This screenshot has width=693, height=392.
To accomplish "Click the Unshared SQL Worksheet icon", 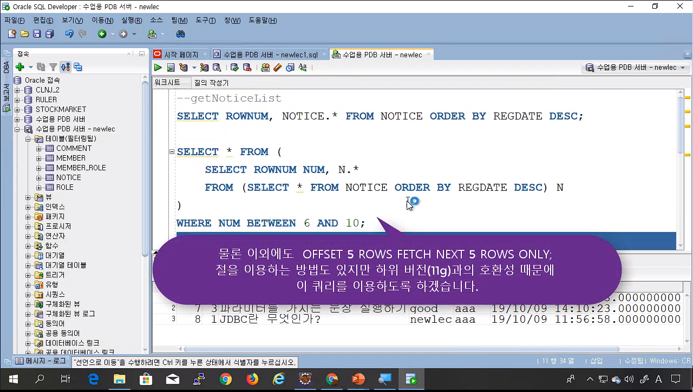I will (x=265, y=68).
